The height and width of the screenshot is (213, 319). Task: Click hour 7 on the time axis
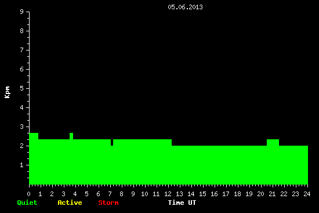pos(110,194)
